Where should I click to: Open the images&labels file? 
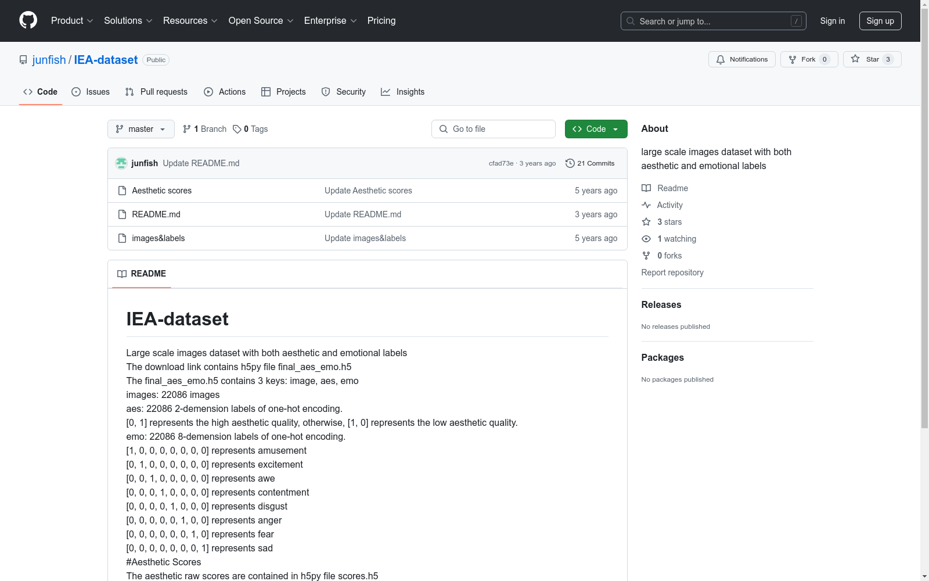point(159,238)
